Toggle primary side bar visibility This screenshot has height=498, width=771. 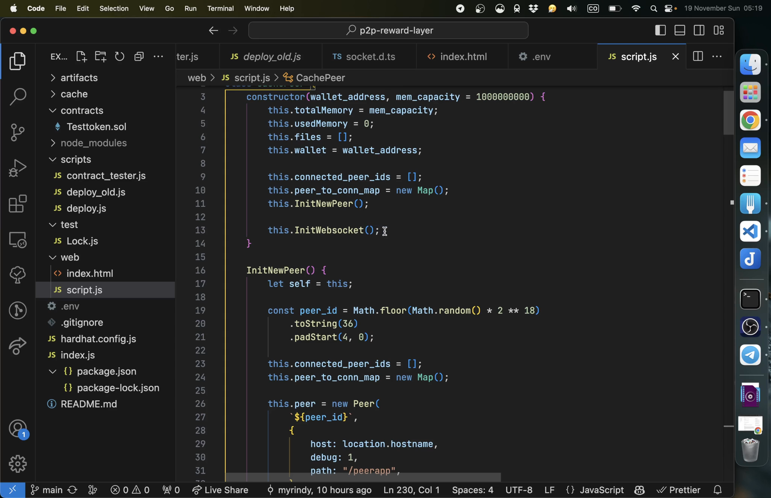[660, 30]
